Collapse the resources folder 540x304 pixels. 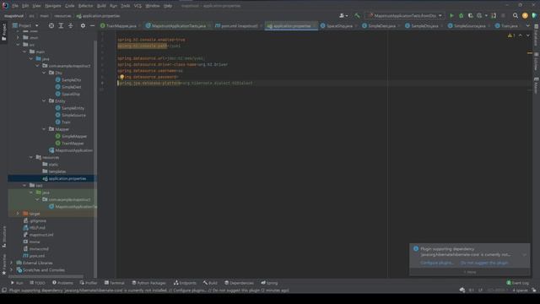[31, 158]
